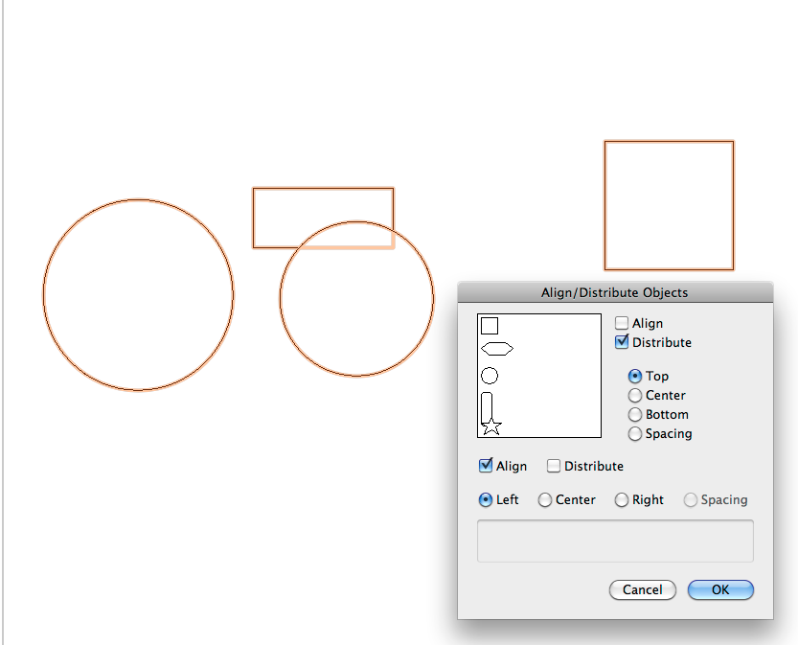
Task: Choose the horizontal Center radio button
Action: click(x=544, y=500)
